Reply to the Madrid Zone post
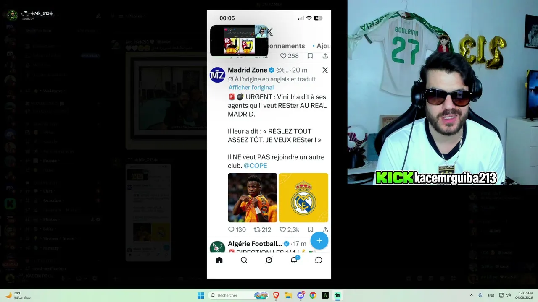This screenshot has width=538, height=302. click(x=237, y=229)
